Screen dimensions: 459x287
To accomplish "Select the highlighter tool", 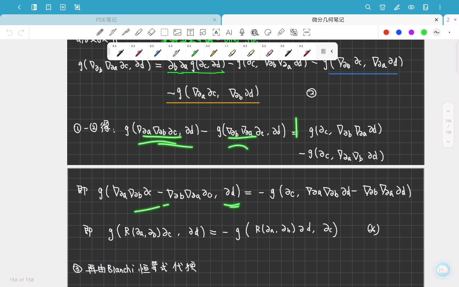I will (x=139, y=32).
